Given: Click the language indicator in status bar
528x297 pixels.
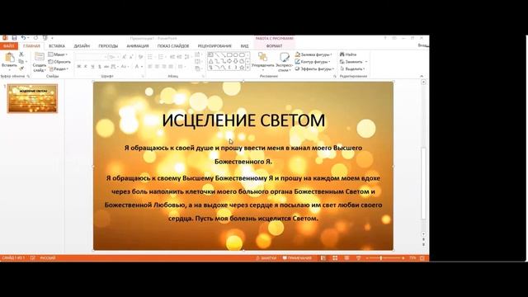Looking at the screenshot, I should (x=48, y=258).
